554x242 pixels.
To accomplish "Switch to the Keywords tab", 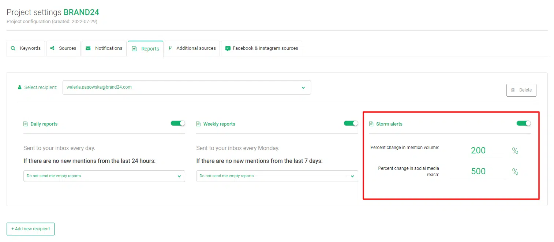I will (x=26, y=48).
